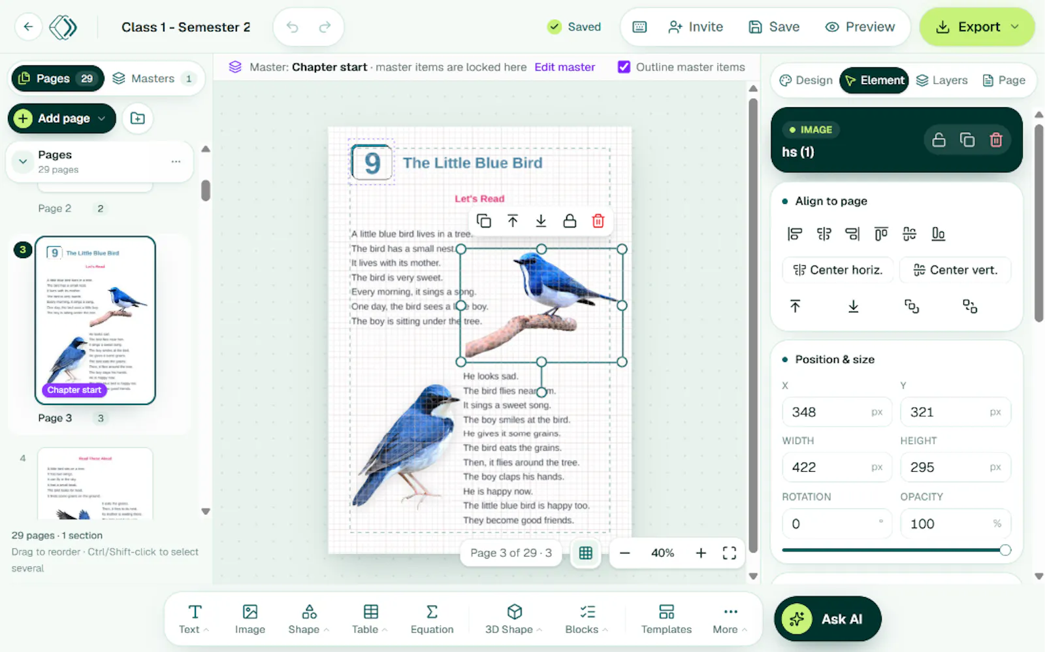Click Center horiz. button
The width and height of the screenshot is (1045, 652).
coord(838,270)
